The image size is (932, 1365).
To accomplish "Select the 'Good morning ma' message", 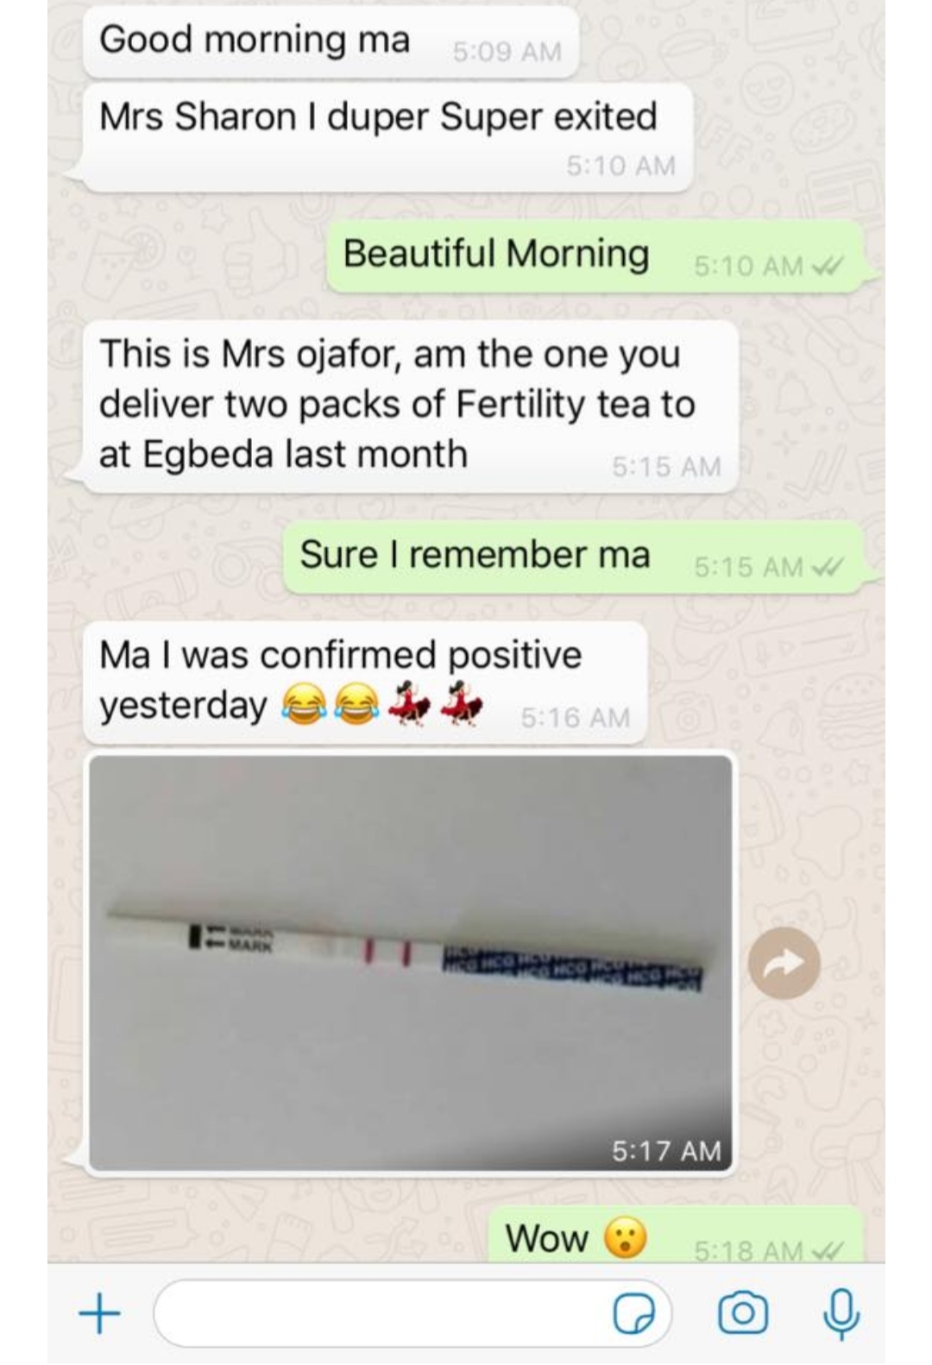I will [x=330, y=41].
